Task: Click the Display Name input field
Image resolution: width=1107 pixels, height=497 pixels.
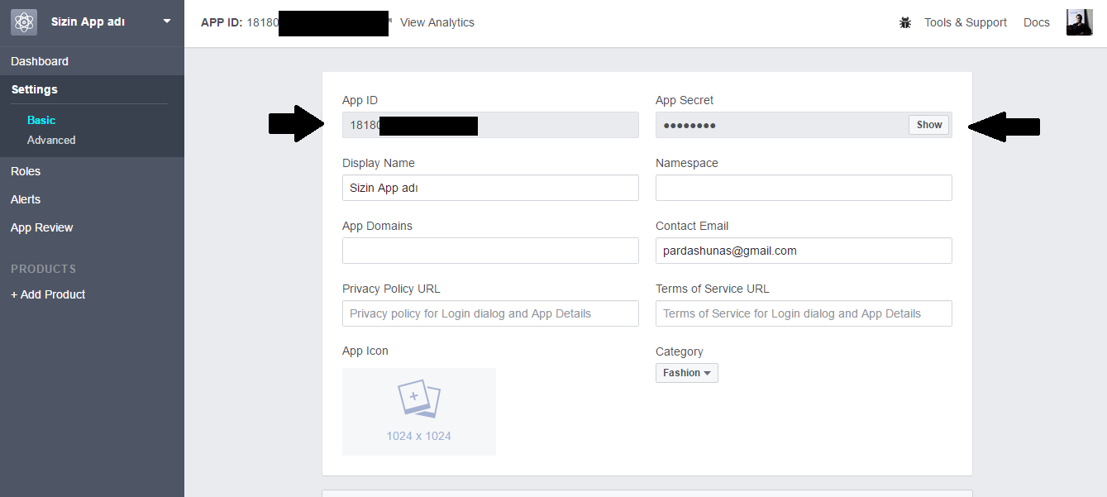Action: pyautogui.click(x=490, y=188)
